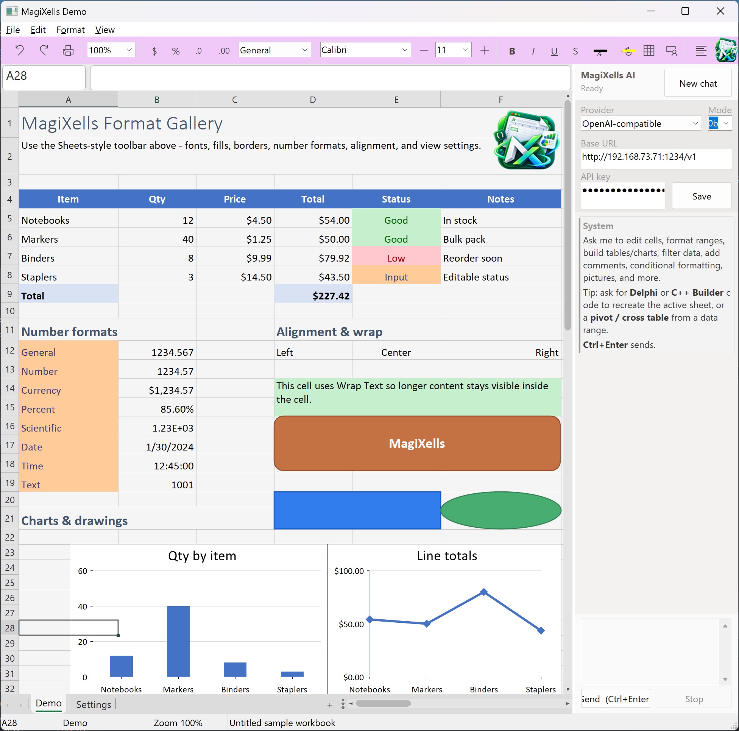Click the Save button beside API key
This screenshot has height=731, width=739.
click(x=702, y=196)
